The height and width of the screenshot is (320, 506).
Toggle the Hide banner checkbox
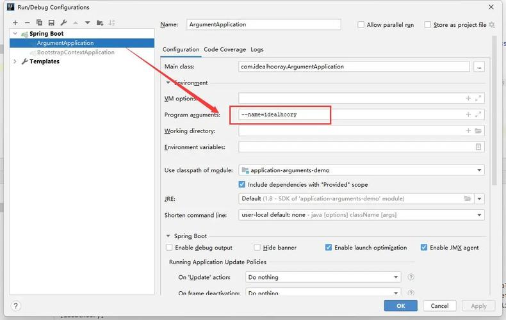257,248
